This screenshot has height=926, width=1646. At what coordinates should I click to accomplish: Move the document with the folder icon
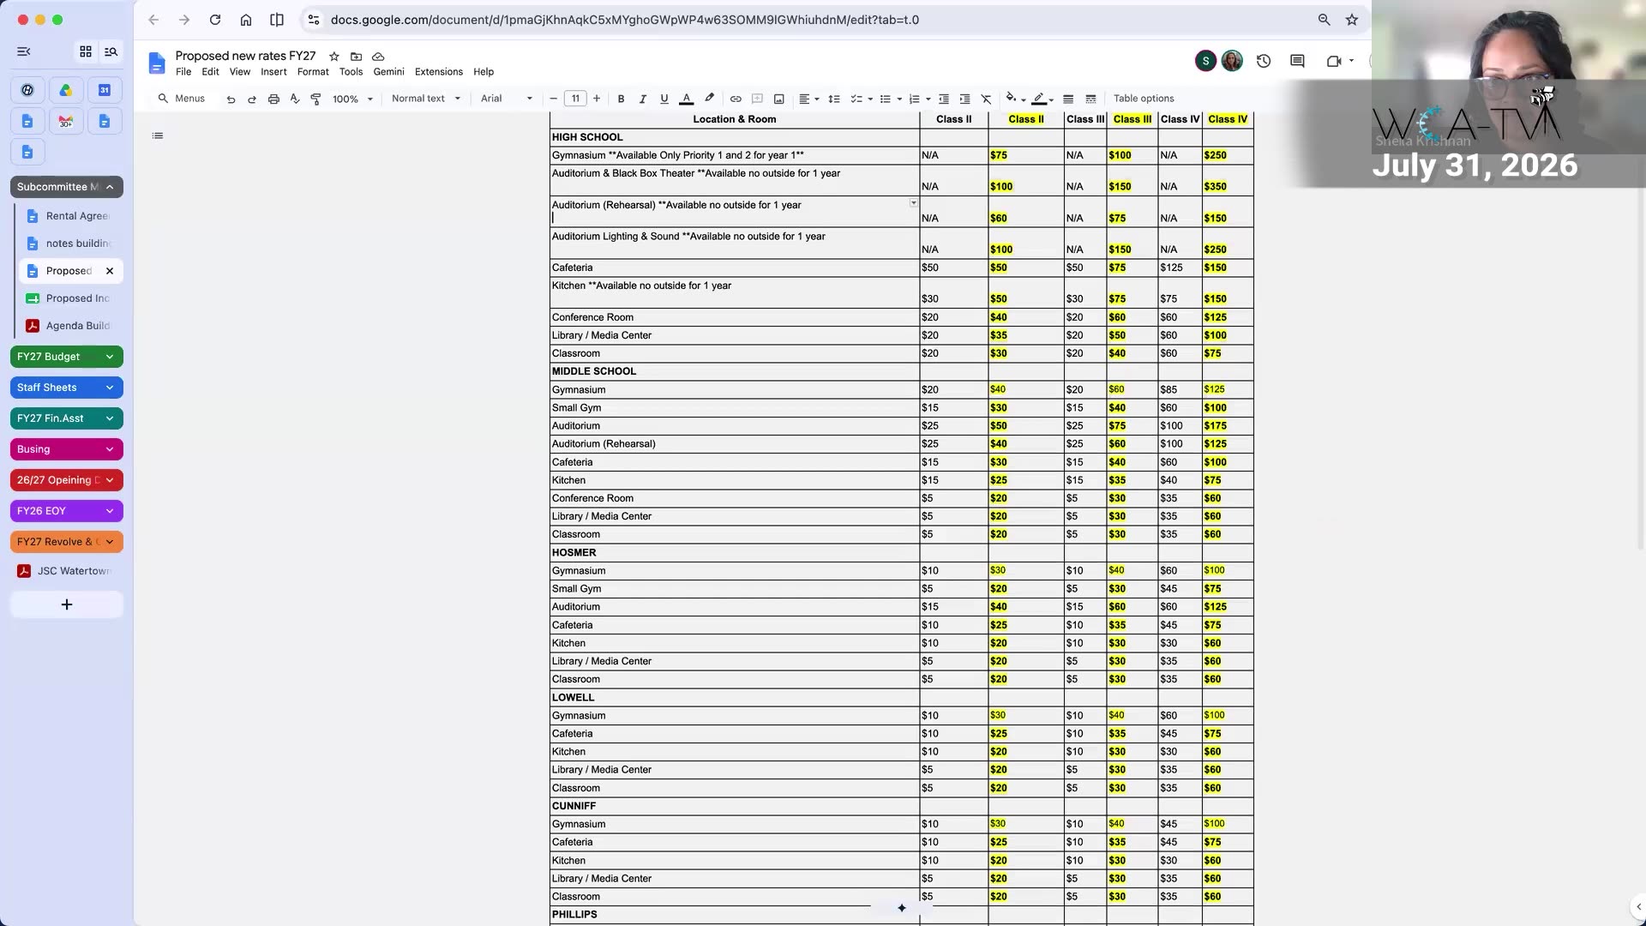pyautogui.click(x=356, y=57)
